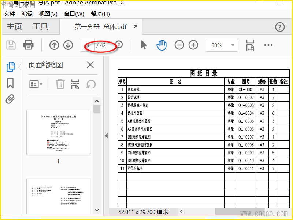Activate the Hand pan tool

click(162, 45)
